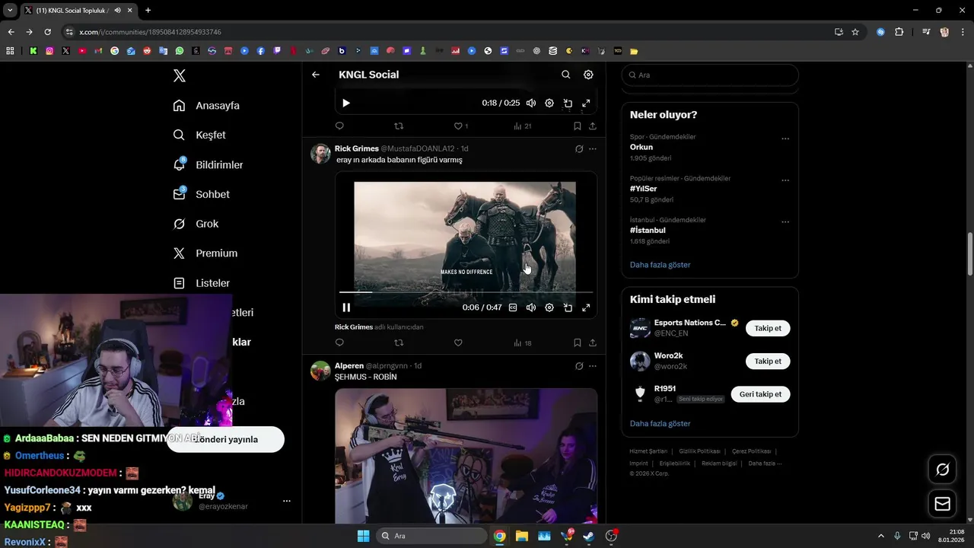The image size is (974, 548).
Task: Open Listeler from the sidebar
Action: [202, 283]
